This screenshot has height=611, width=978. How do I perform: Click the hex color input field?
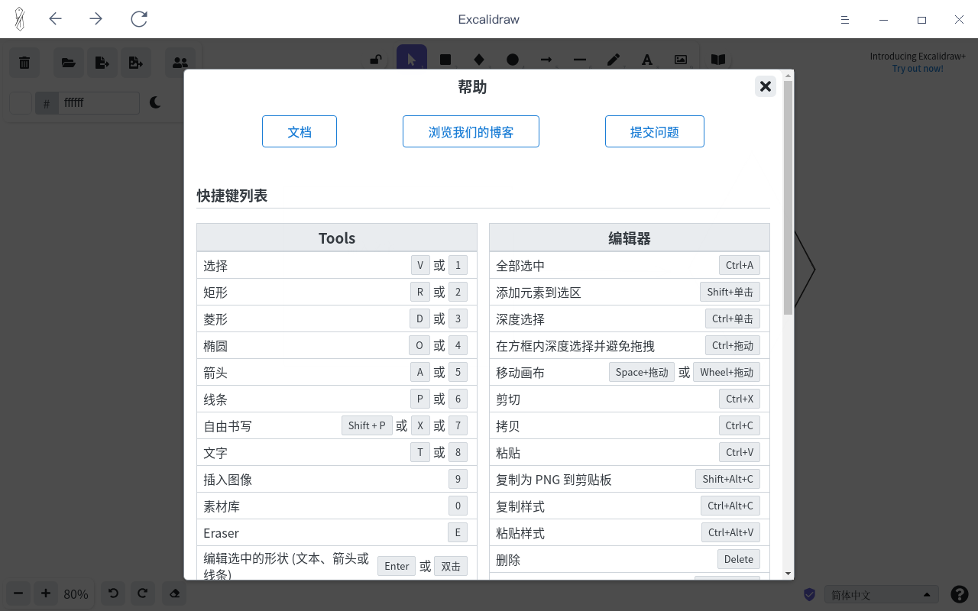pyautogui.click(x=98, y=103)
